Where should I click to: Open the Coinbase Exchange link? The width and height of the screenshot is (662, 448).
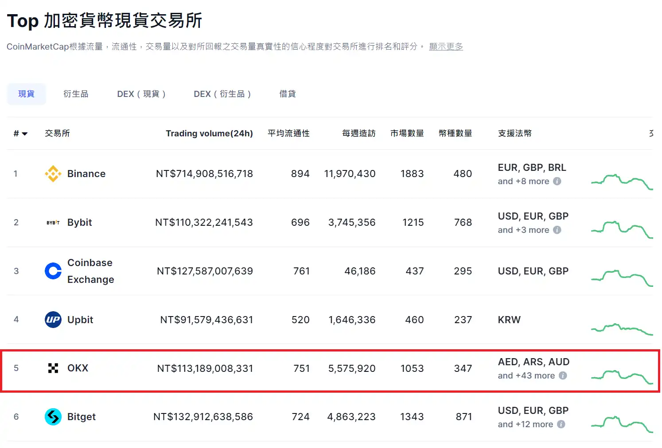pos(91,271)
